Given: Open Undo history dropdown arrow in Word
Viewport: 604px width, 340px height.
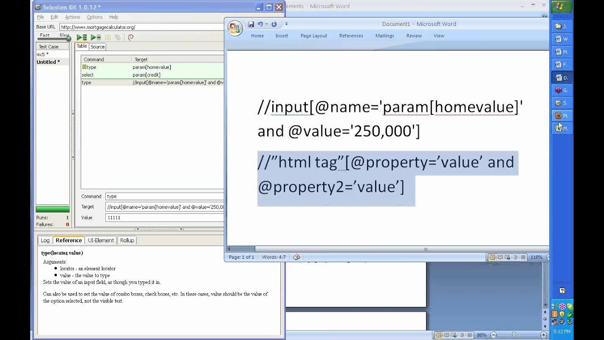Looking at the screenshot, I should point(267,24).
